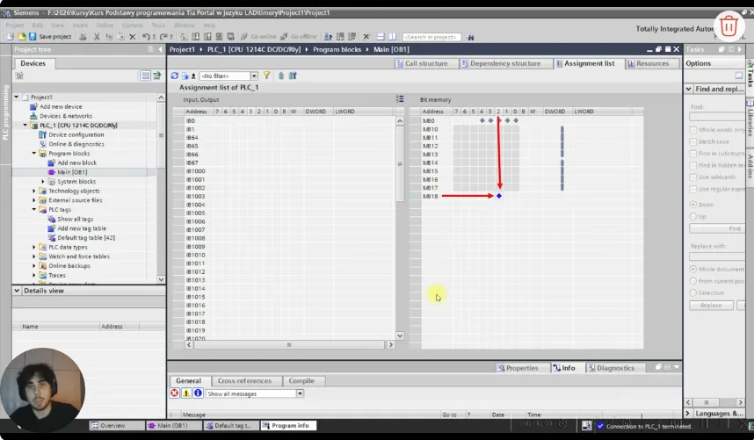Image resolution: width=754 pixels, height=440 pixels.
Task: Select the Down search direction radio button
Action: click(693, 204)
